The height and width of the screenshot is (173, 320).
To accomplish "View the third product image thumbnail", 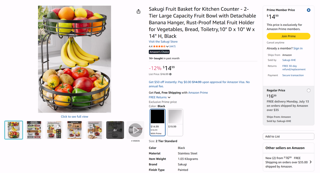I will (x=54, y=130).
